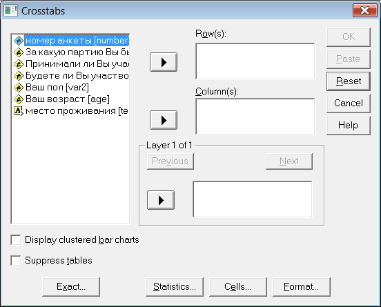Open the Cells... display dialog
Image resolution: width=381 pixels, height=307 pixels.
pyautogui.click(x=238, y=287)
